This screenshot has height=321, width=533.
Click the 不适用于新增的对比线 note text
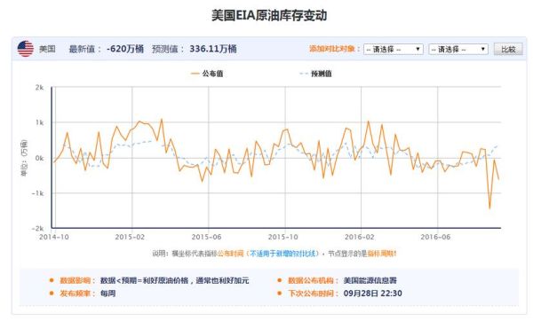pos(282,254)
